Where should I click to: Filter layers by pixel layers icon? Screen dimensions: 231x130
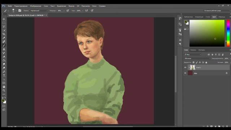[209, 55]
